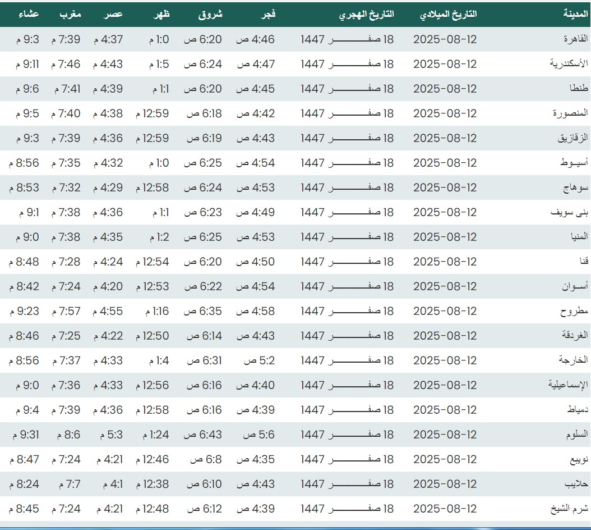Screen dimensions: 591x530
Task: Click the Isha time 8:24 for حلايب
Action: [x=24, y=484]
